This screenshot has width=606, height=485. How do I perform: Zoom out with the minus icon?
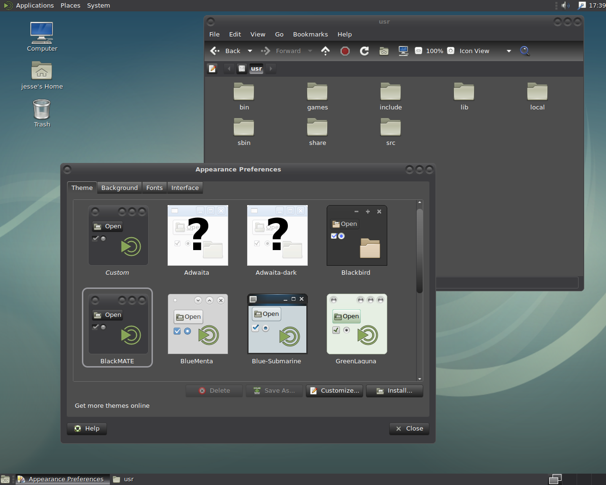click(419, 51)
